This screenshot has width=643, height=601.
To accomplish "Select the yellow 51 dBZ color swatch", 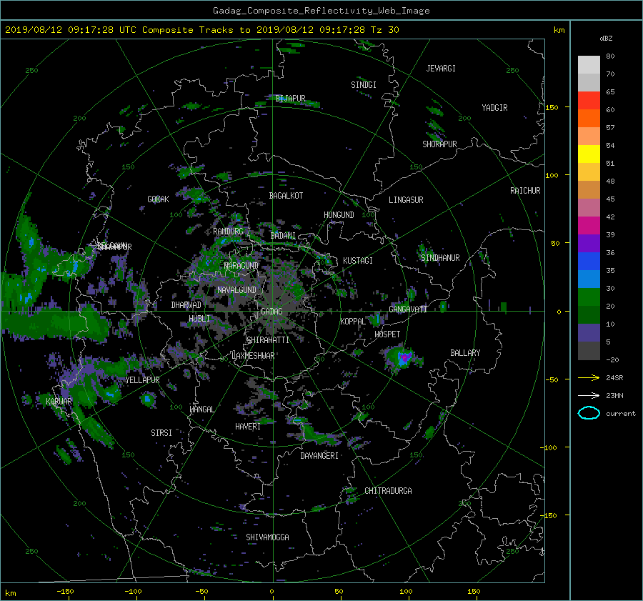I will [589, 154].
